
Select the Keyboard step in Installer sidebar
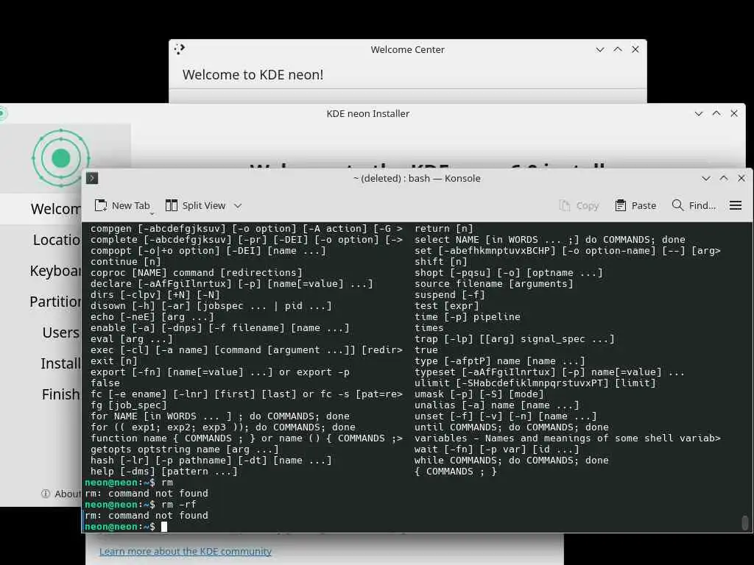point(41,271)
